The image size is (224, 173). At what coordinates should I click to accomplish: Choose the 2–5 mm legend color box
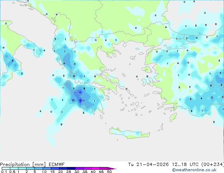pyautogui.click(x=30, y=168)
